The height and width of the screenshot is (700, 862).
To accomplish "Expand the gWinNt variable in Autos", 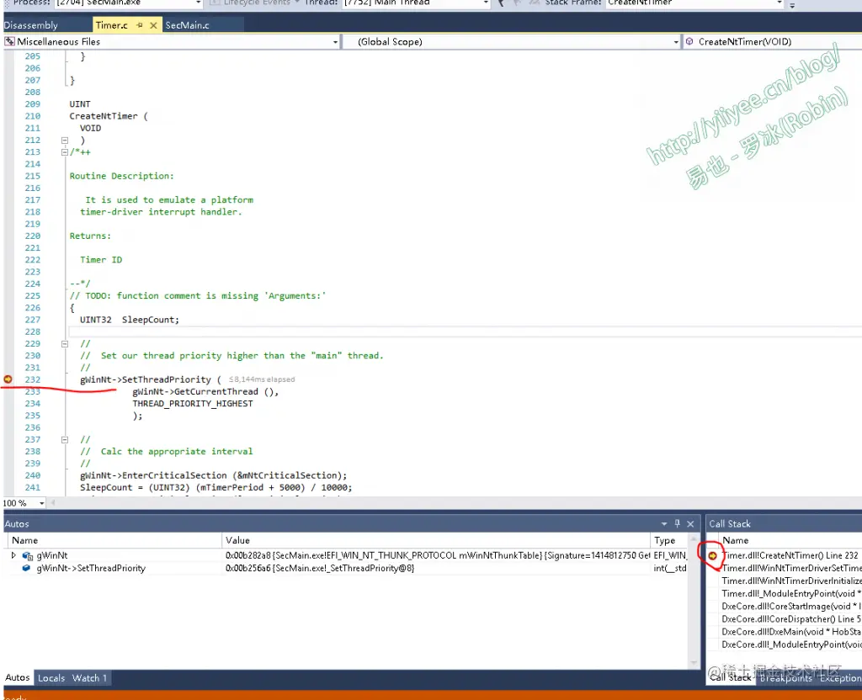I will point(13,555).
